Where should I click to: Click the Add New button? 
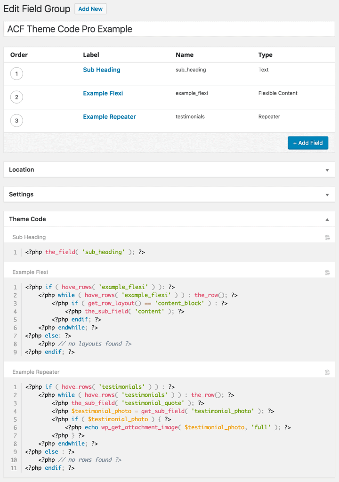click(90, 8)
